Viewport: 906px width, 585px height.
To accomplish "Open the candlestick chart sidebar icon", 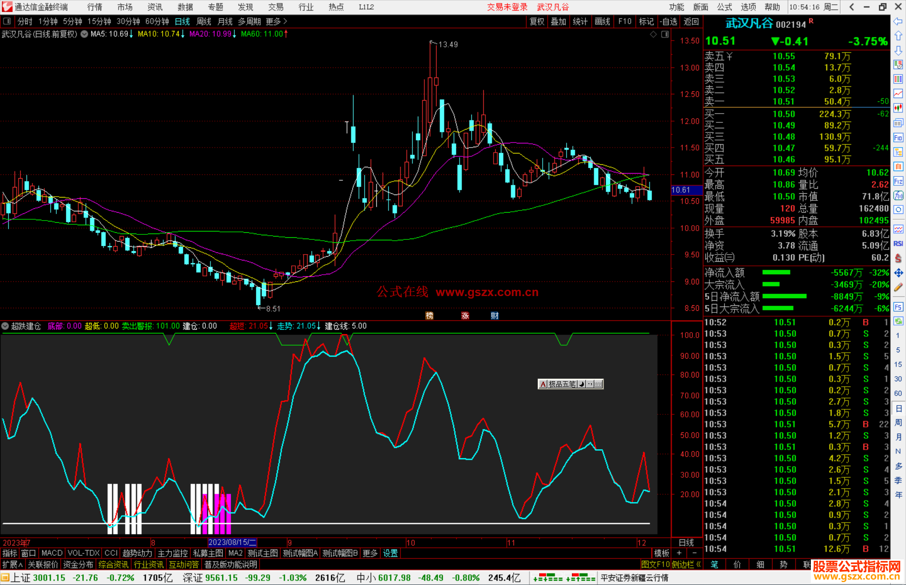I will (x=898, y=108).
